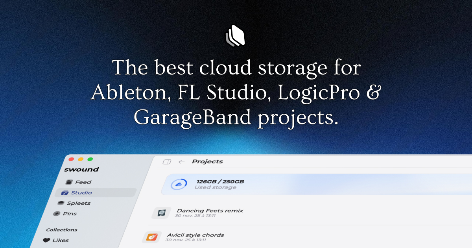Image resolution: width=472 pixels, height=248 pixels.
Task: Open Spleets from the sidebar
Action: 79,203
